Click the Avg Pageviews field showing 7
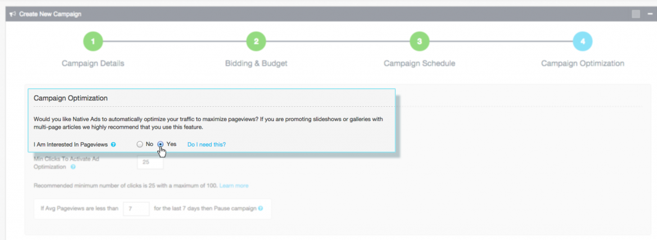Image resolution: width=657 pixels, height=240 pixels. click(x=136, y=209)
